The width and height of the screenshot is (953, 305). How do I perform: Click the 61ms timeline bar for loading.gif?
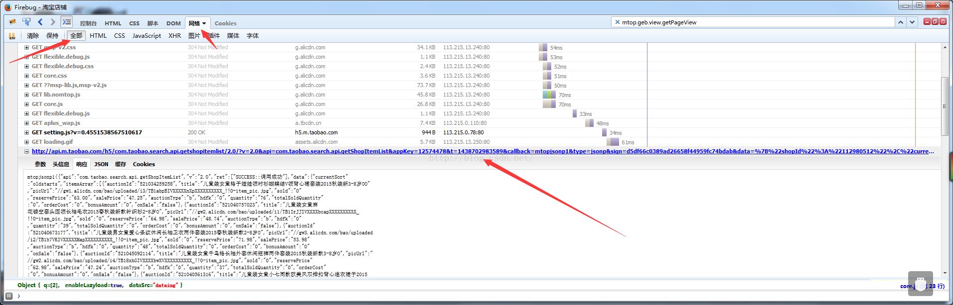point(613,142)
